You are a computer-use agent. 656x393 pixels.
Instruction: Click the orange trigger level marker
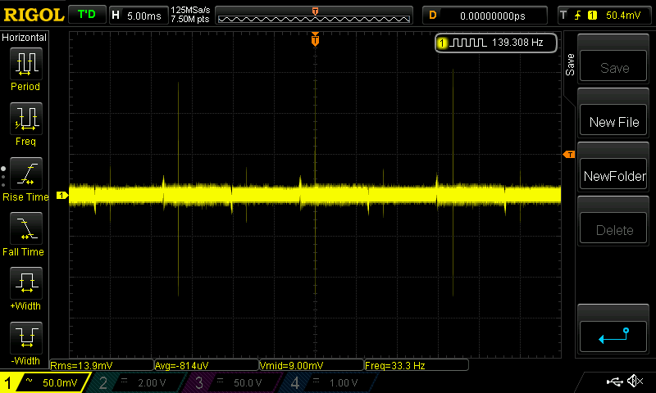[x=569, y=155]
